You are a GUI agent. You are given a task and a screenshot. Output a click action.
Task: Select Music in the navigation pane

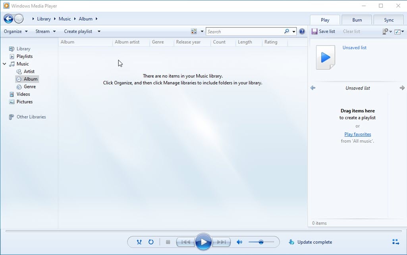pyautogui.click(x=23, y=64)
